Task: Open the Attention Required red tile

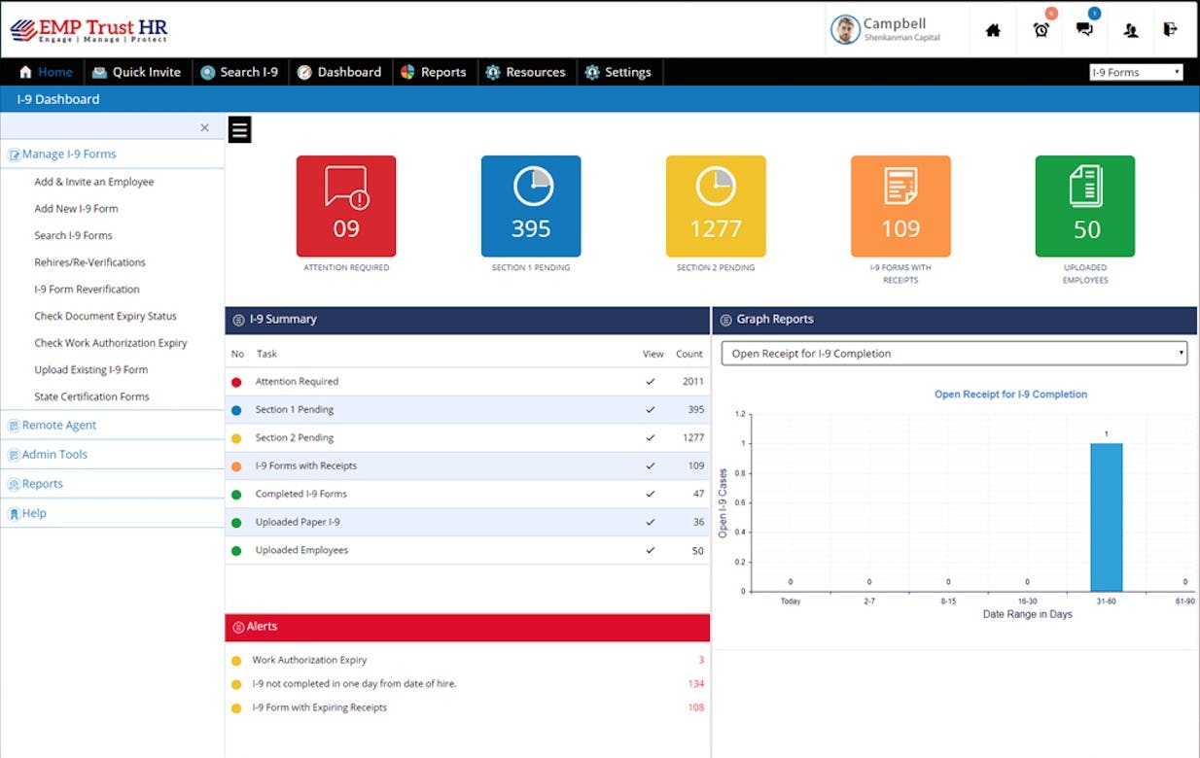Action: click(x=345, y=205)
